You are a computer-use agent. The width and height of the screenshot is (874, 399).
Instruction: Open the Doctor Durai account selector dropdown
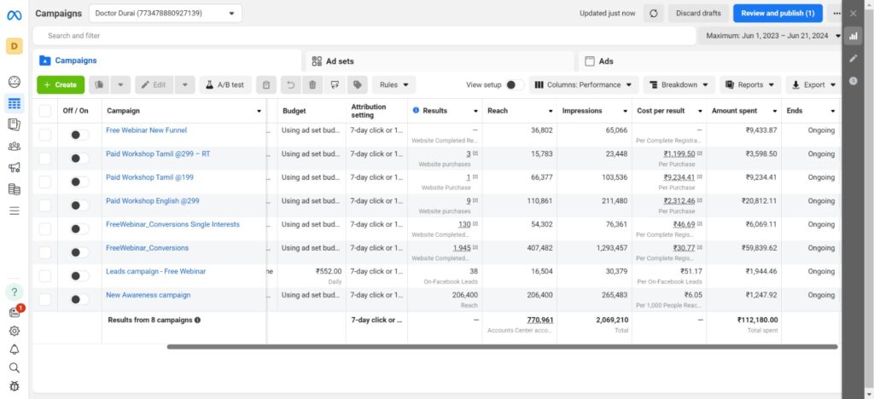(165, 14)
